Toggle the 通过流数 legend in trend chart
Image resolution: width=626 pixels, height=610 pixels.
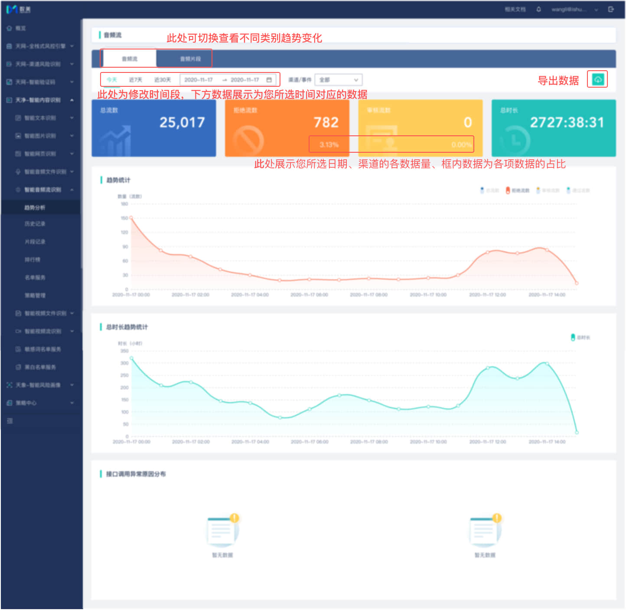click(x=578, y=190)
